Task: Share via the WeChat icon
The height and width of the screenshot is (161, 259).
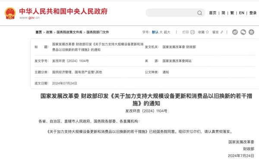Action: click(243, 32)
